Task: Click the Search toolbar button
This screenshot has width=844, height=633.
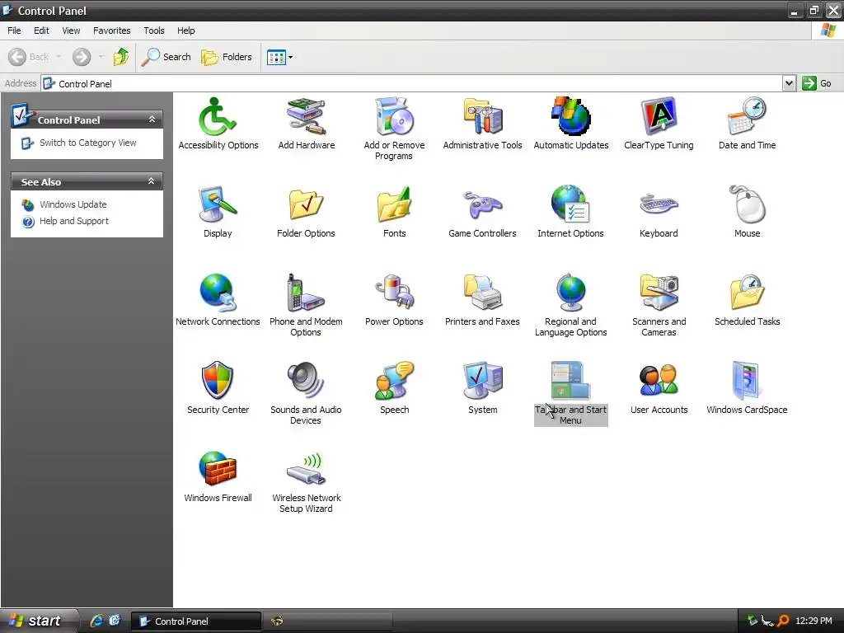Action: coord(166,57)
